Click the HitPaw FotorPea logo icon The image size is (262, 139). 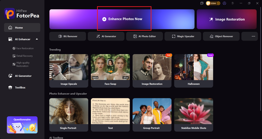click(10, 14)
